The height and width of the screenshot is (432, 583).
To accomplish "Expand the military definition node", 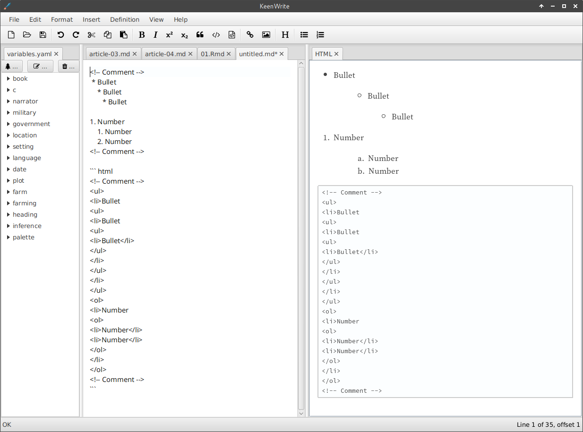I will (x=9, y=112).
